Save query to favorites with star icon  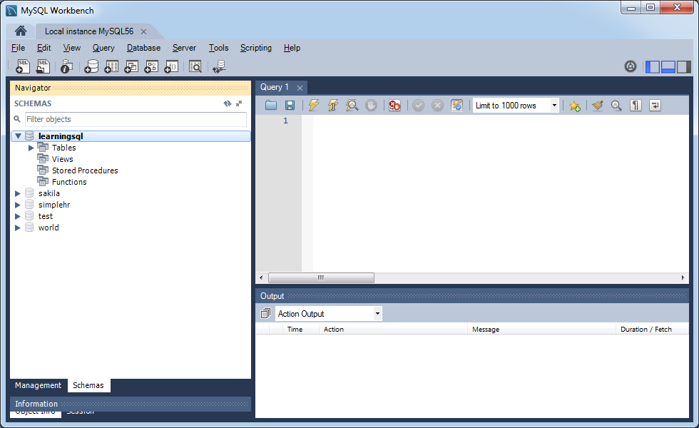pyautogui.click(x=574, y=106)
